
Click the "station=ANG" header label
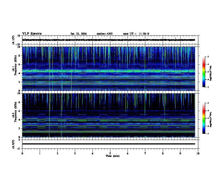point(104,34)
